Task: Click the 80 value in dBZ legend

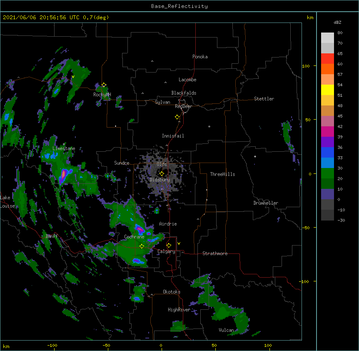Action: tap(340, 33)
